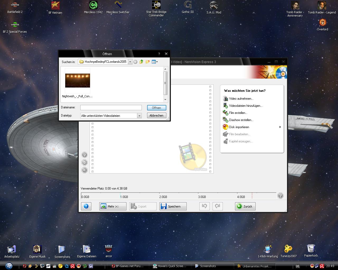
Task: Cancel the dialog with Abbrechen
Action: pos(156,115)
